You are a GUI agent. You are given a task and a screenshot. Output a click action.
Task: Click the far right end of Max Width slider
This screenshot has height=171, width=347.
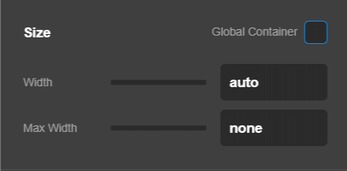(x=205, y=128)
